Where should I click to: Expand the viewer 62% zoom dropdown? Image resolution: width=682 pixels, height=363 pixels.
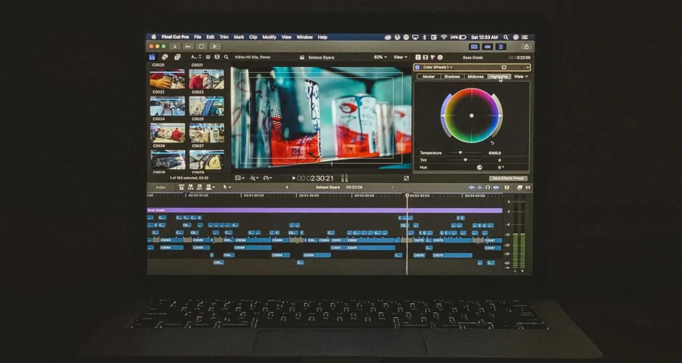coord(381,57)
